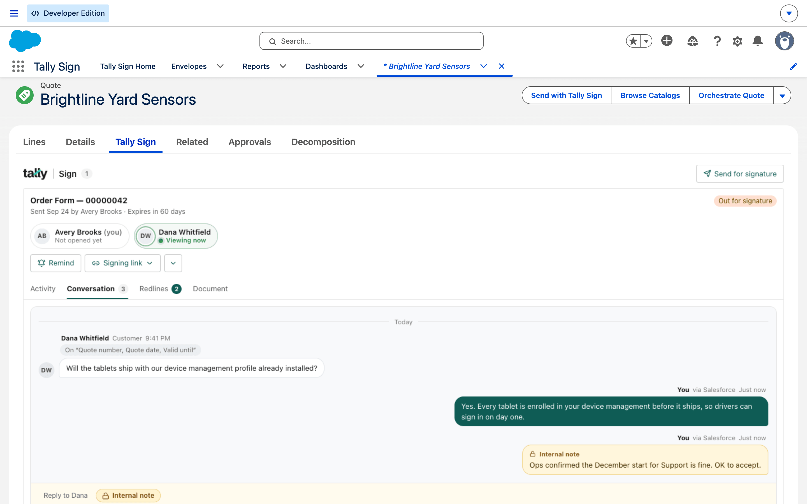
Task: Expand the Envelopes navigation chevron
Action: (x=220, y=66)
